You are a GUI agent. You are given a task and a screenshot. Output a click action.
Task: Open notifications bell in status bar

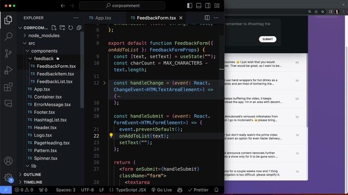(x=216, y=190)
